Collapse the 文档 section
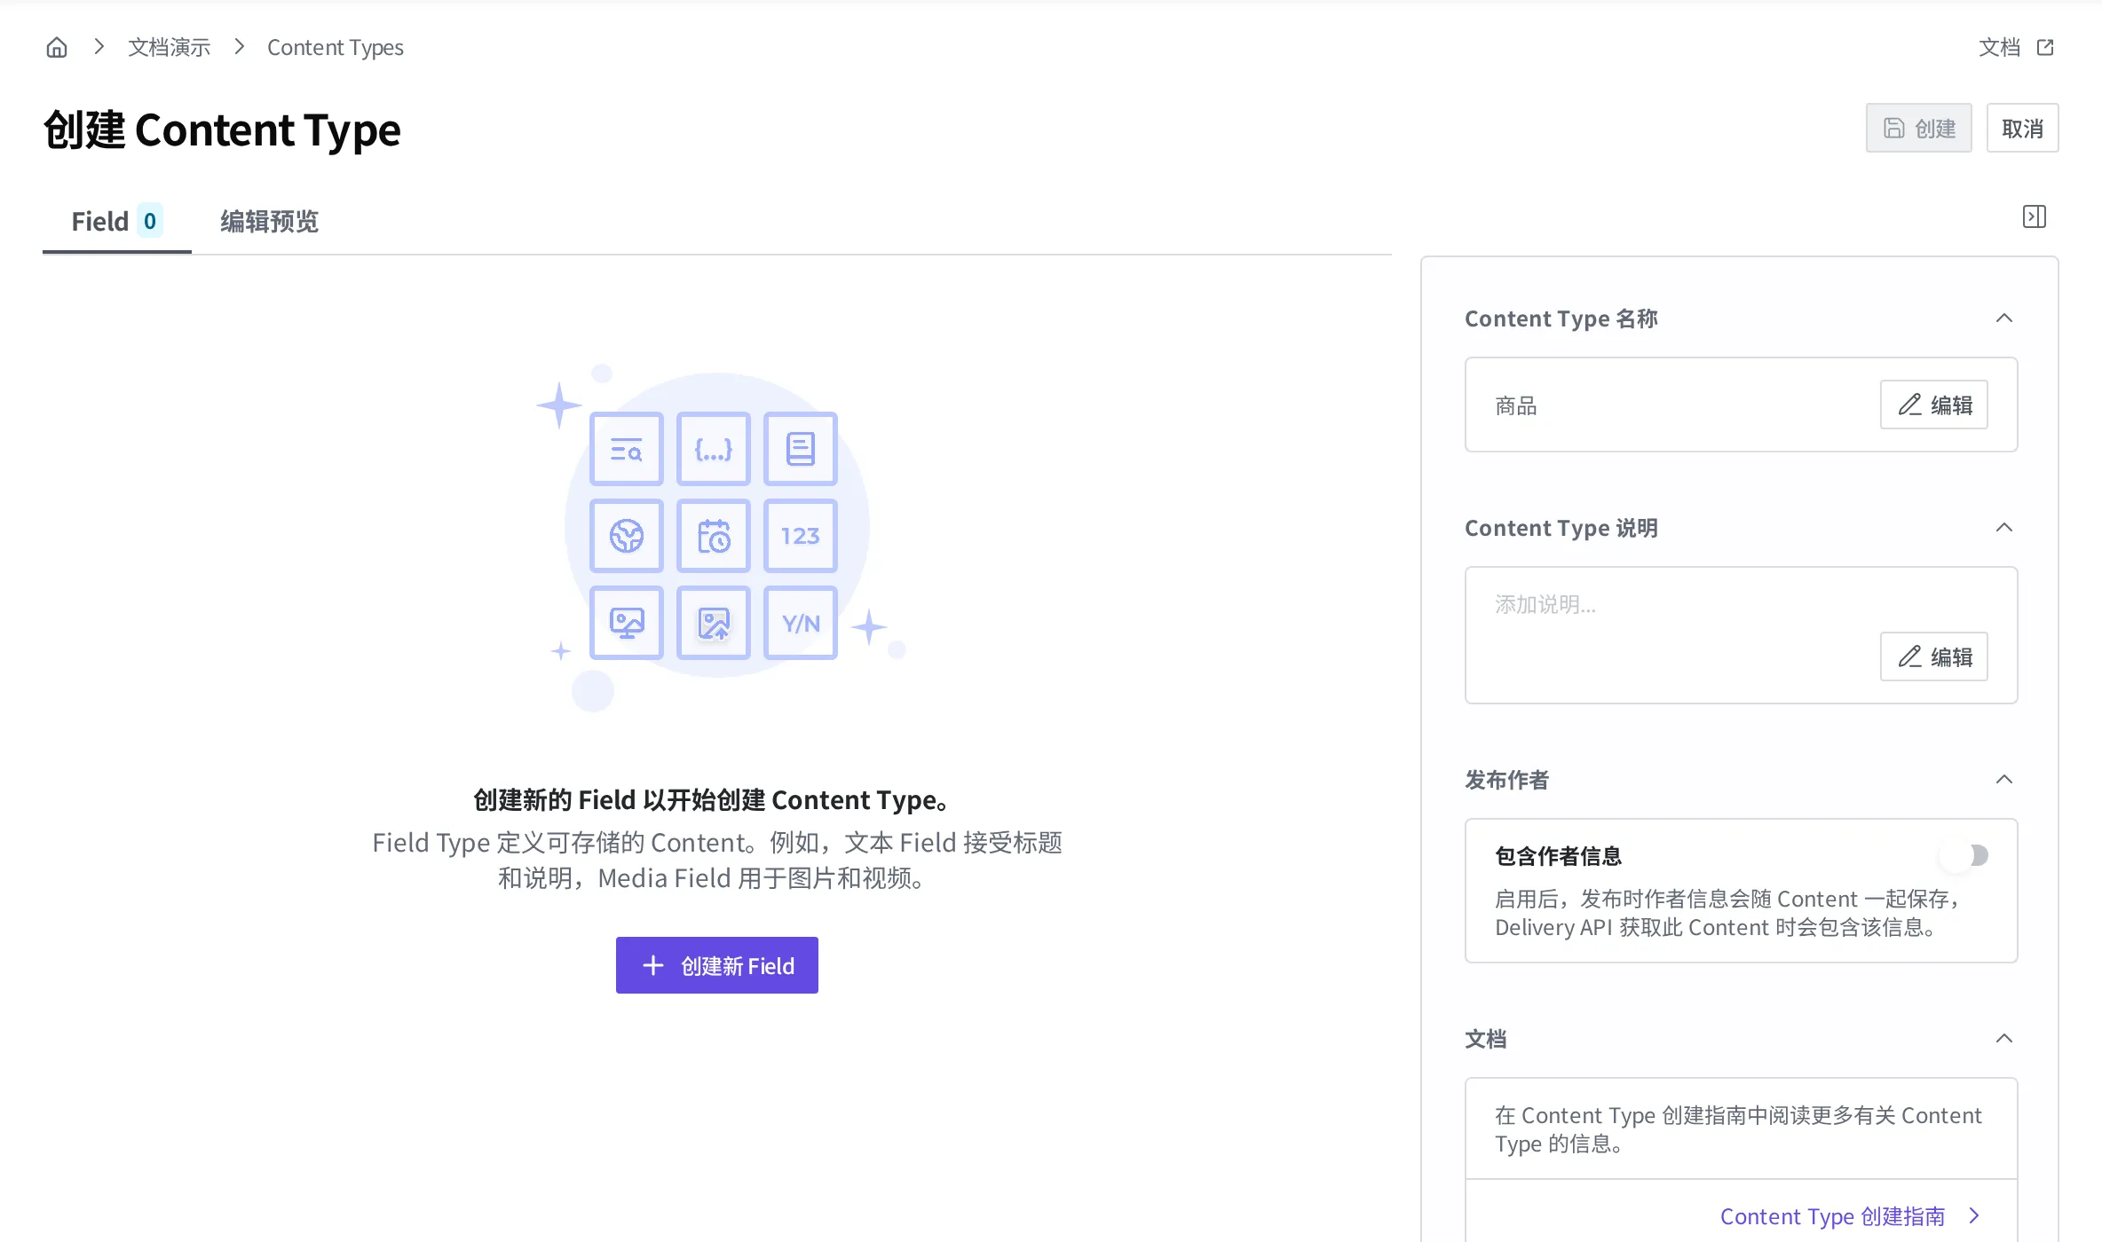 click(2004, 1038)
